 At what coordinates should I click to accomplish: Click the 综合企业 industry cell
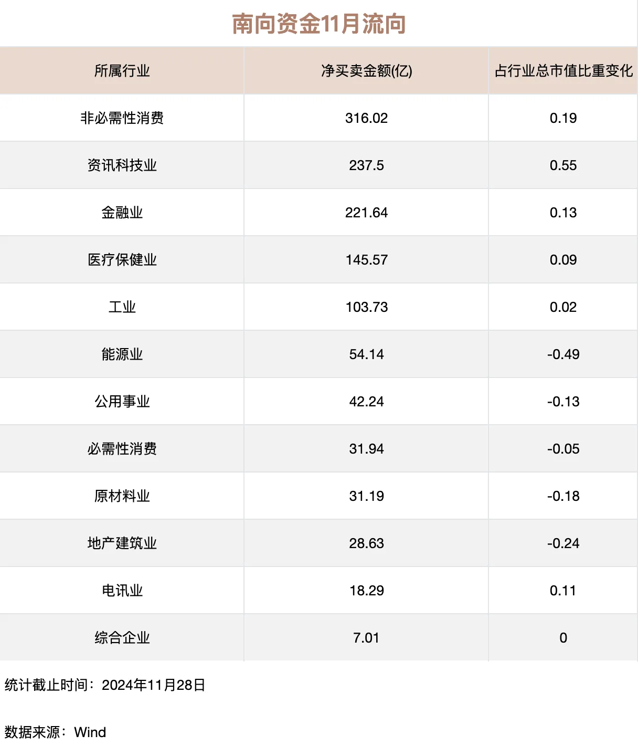(x=122, y=638)
